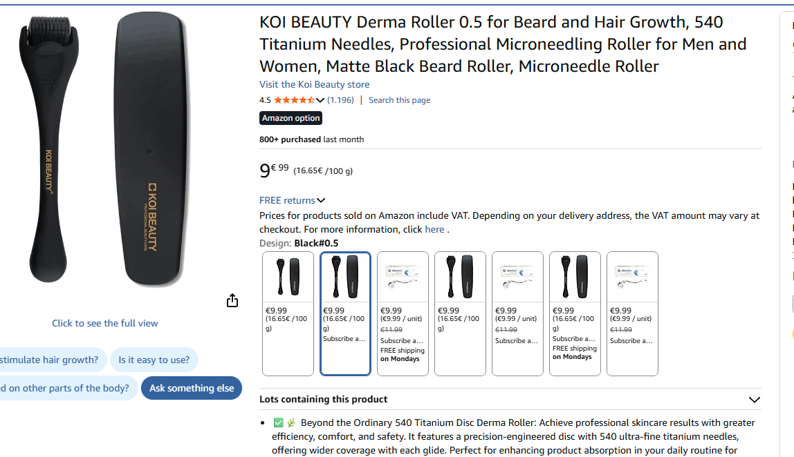Viewport: 794px width, 457px height.
Task: Click to see the full view
Action: (105, 323)
